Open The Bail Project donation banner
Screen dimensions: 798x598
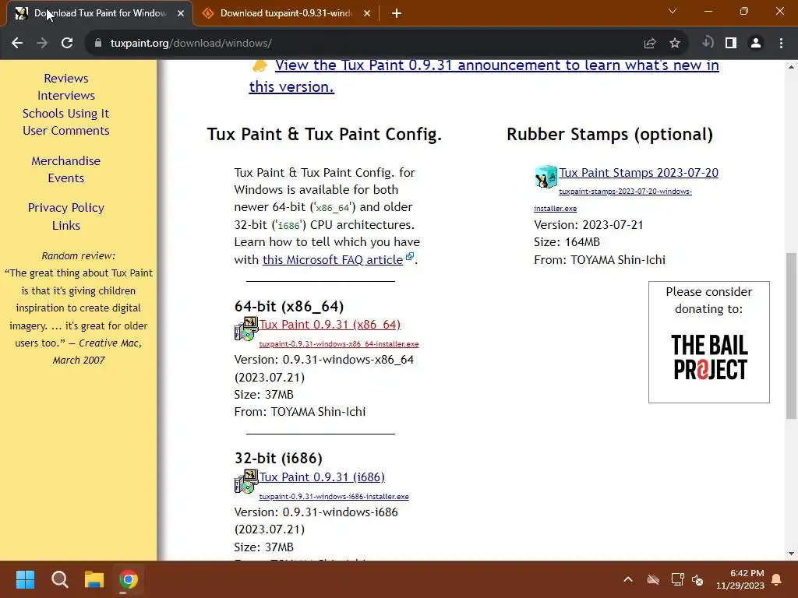click(709, 343)
